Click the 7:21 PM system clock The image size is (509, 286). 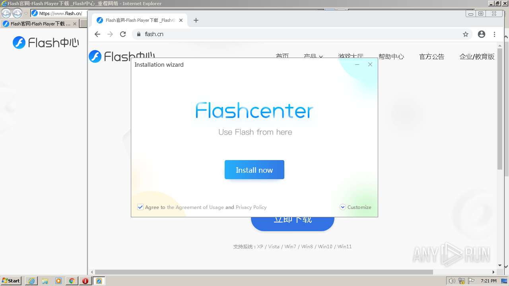(x=488, y=281)
